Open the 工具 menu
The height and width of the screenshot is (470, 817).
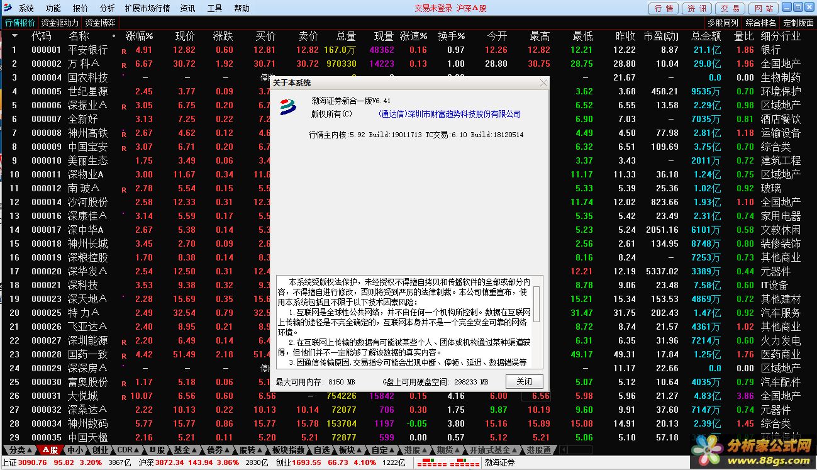pos(214,8)
